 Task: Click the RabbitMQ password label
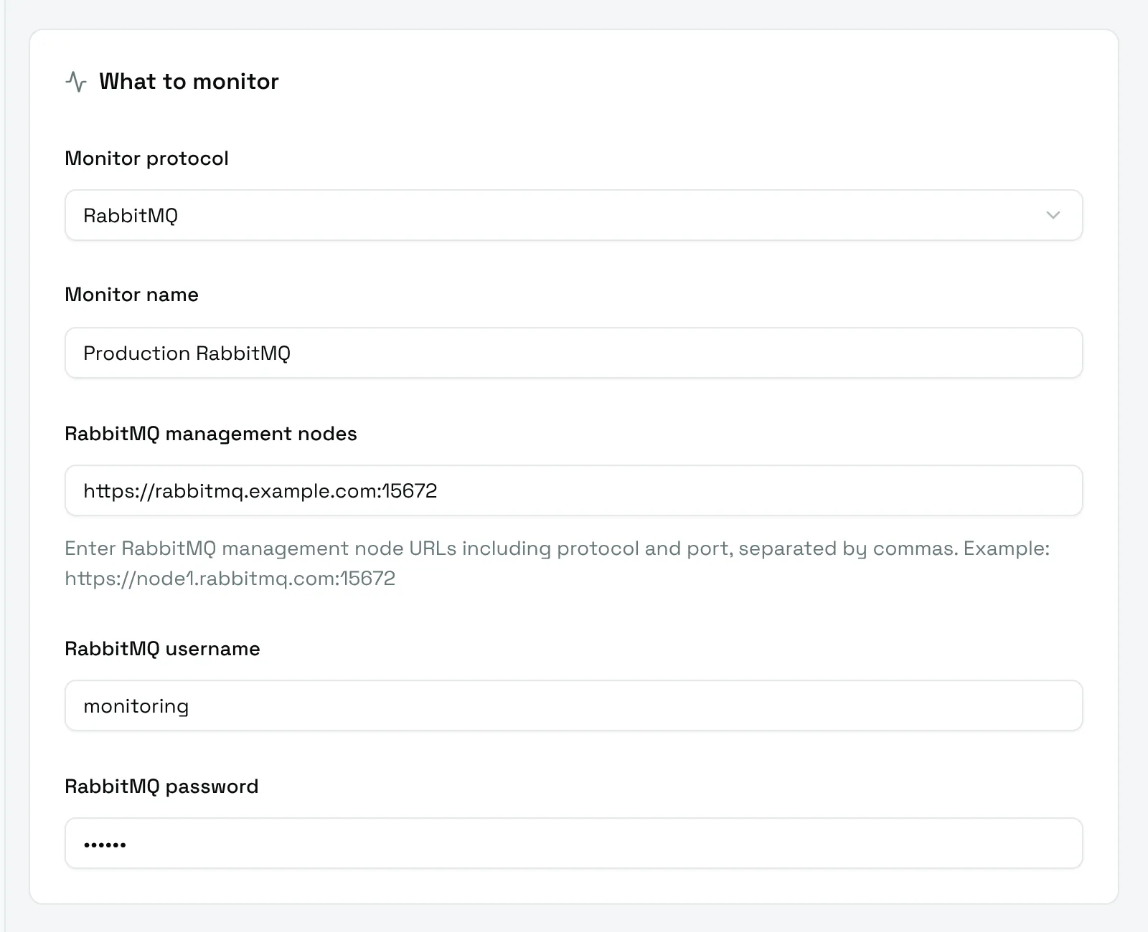tap(161, 786)
